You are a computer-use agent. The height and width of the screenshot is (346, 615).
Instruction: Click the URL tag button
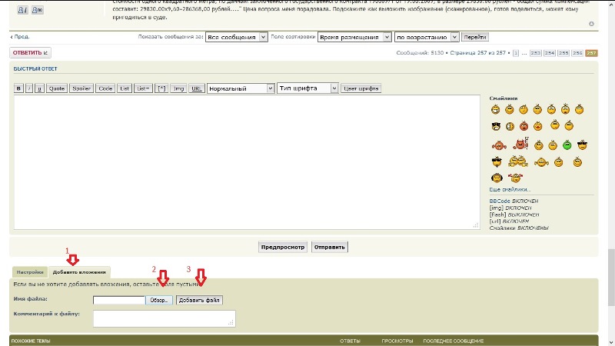tap(196, 88)
